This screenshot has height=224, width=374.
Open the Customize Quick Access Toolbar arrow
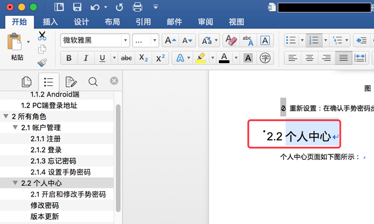(x=156, y=7)
